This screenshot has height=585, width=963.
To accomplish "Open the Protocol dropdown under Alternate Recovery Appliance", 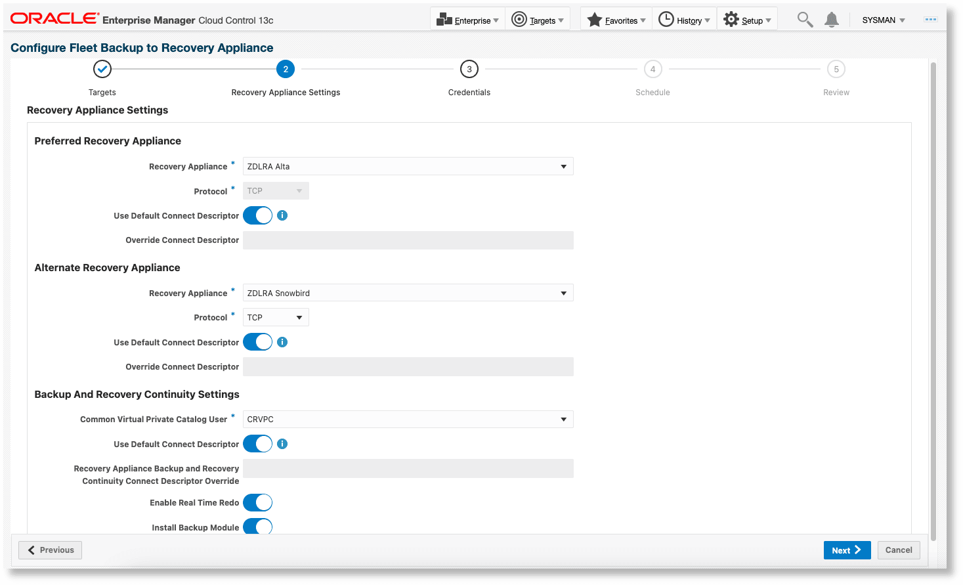I will tap(275, 317).
